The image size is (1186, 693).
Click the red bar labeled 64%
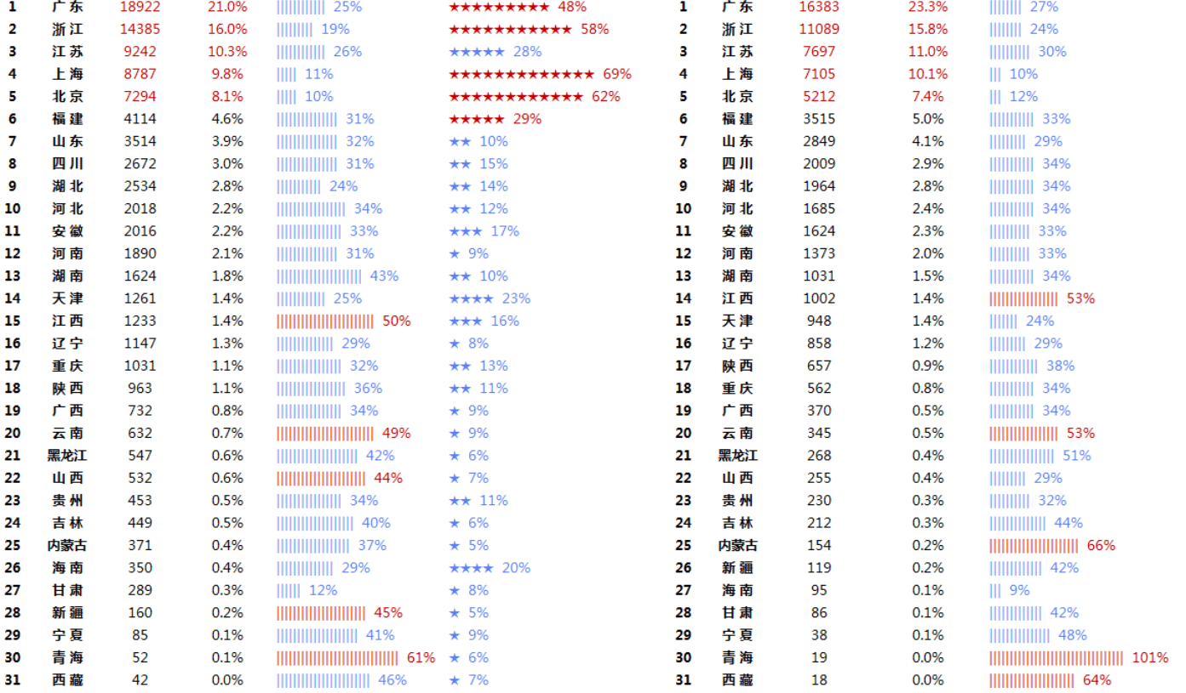point(1032,679)
